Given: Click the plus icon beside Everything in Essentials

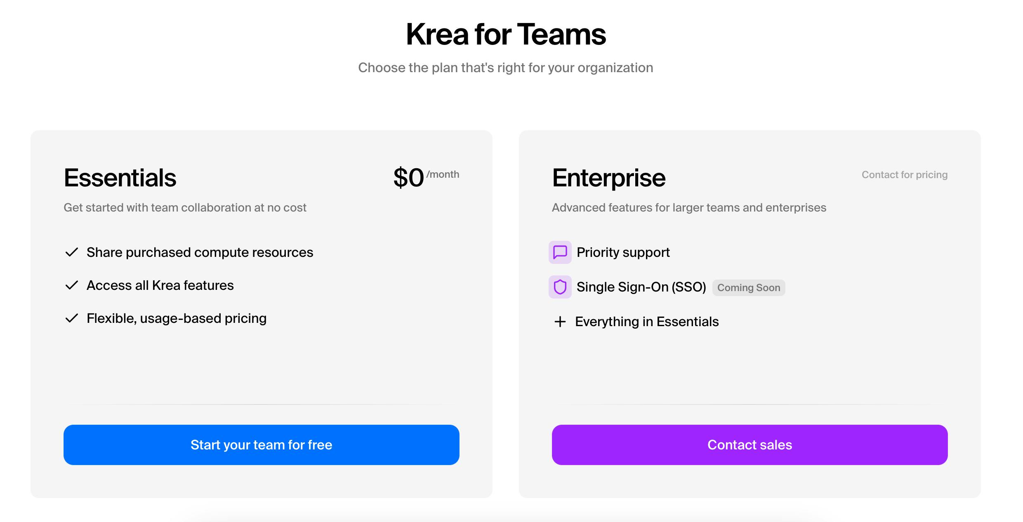Looking at the screenshot, I should (560, 322).
